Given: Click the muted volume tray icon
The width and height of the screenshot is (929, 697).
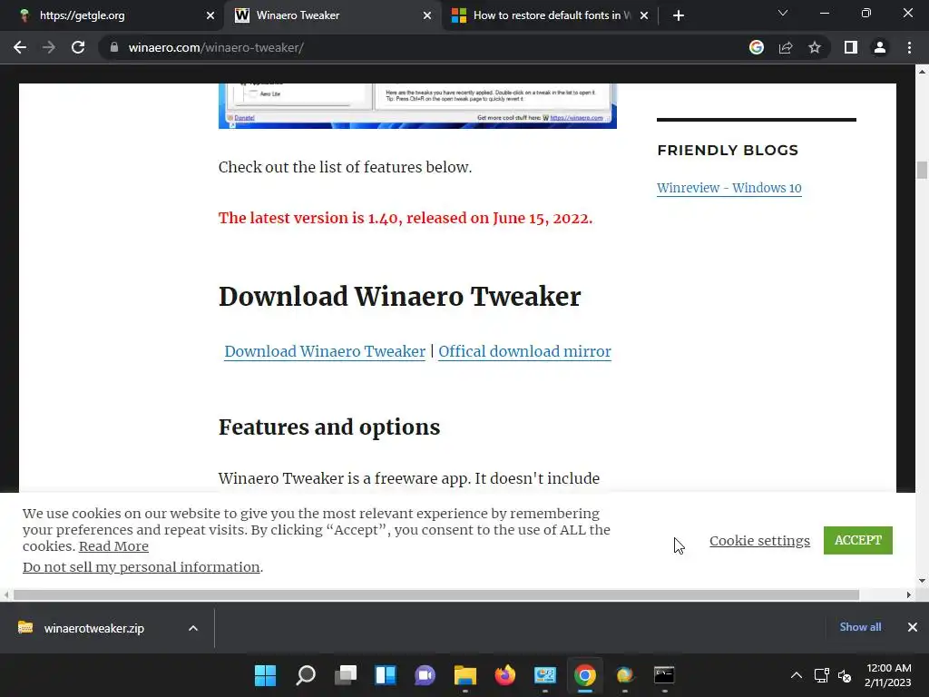Looking at the screenshot, I should 845,675.
